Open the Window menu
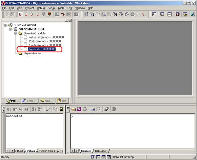The image size is (197, 160). pos(80,8)
